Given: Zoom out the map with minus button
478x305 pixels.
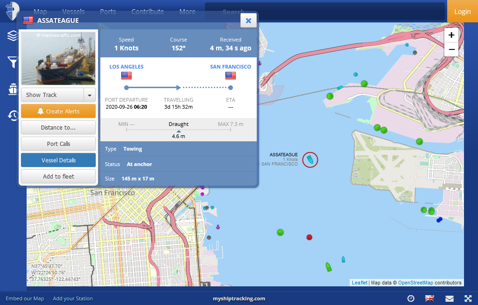Looking at the screenshot, I should [x=451, y=49].
